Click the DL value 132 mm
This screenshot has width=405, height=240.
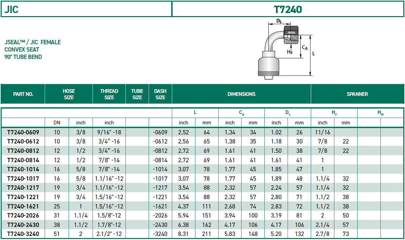click(299, 234)
